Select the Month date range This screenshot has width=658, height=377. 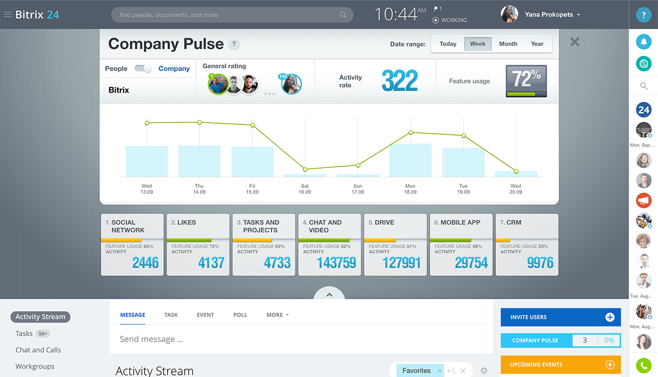coord(508,44)
